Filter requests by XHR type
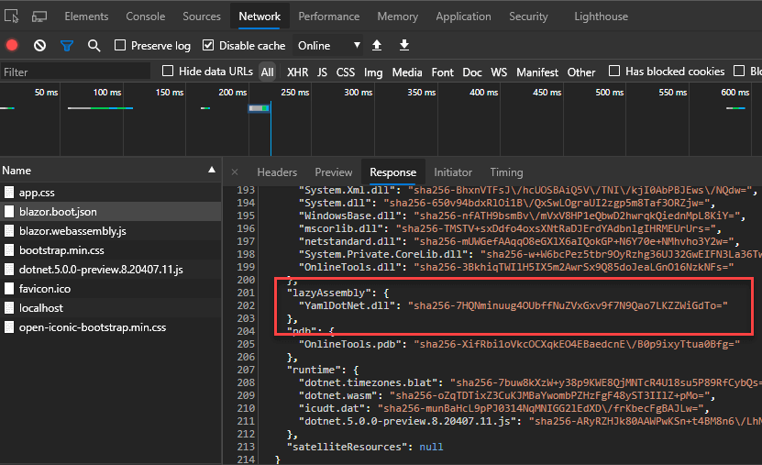The height and width of the screenshot is (465, 762). point(297,72)
